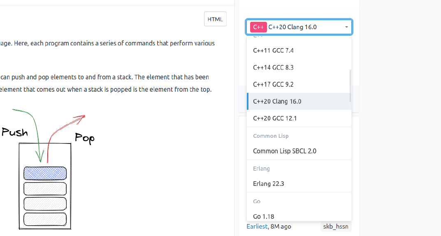Image resolution: width=441 pixels, height=236 pixels.
Task: Pick the C++17 GCC 9.2 language
Action: (x=273, y=84)
